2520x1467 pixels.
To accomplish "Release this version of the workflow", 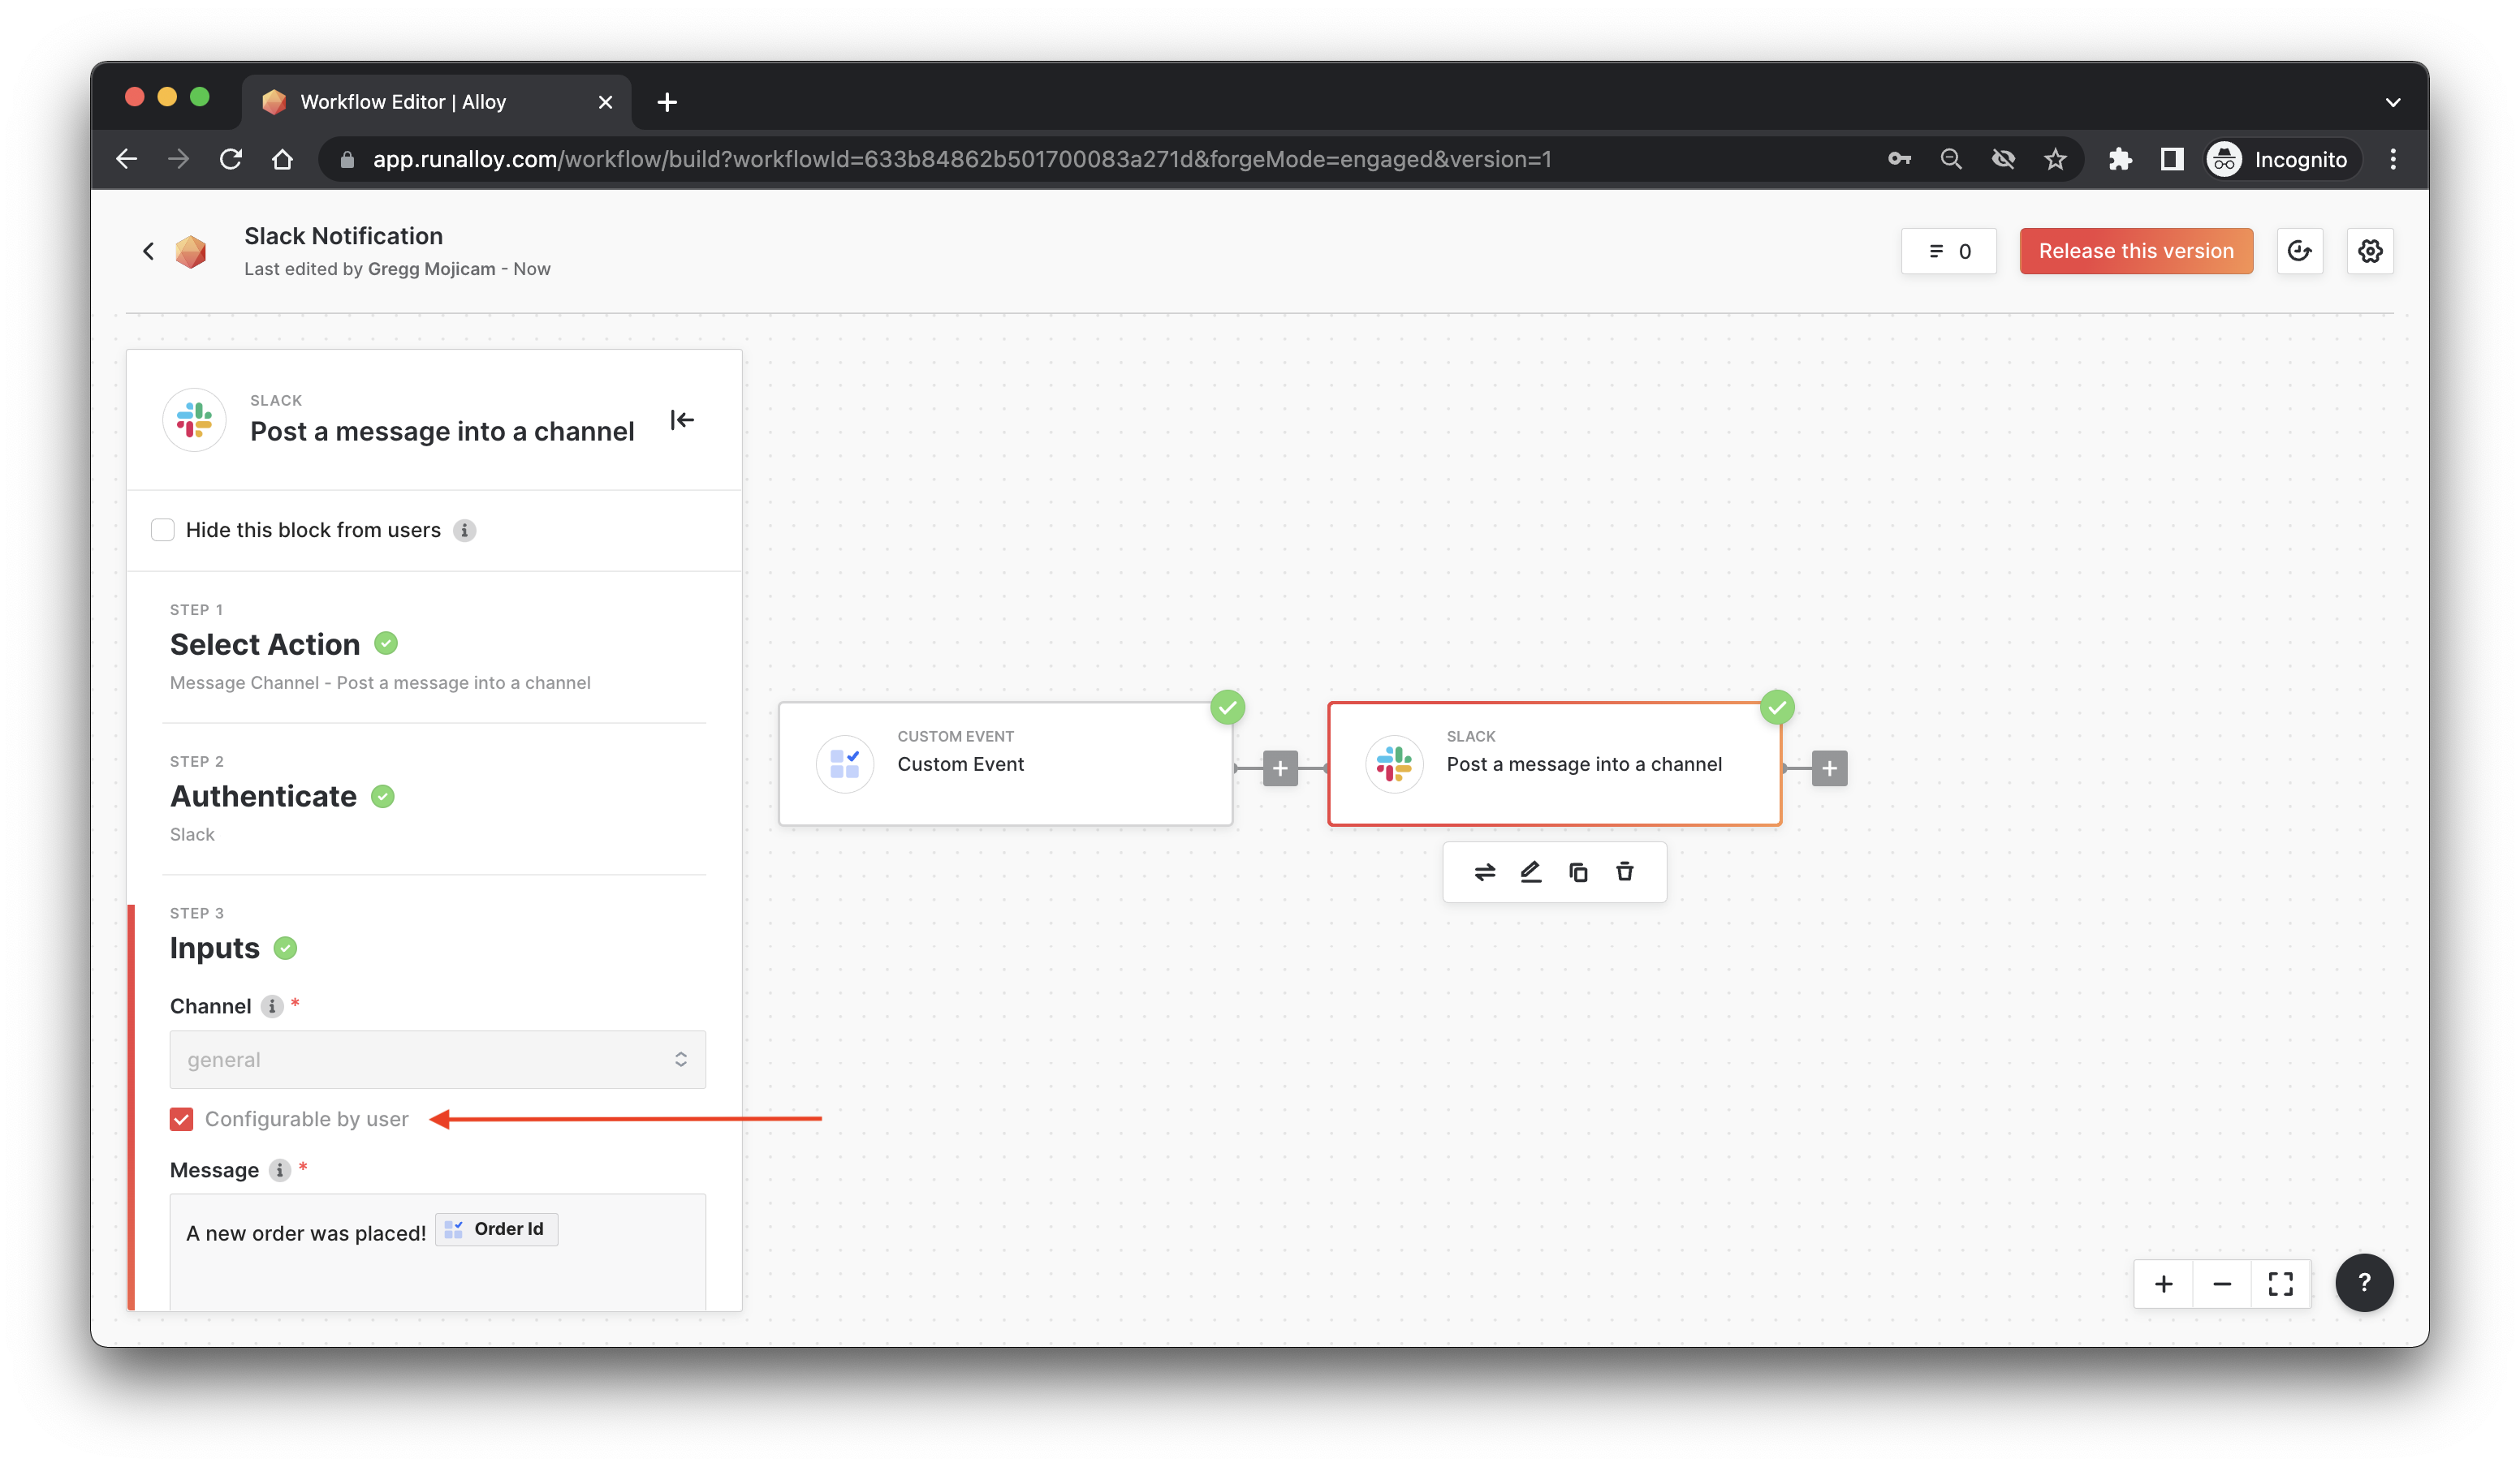I will pyautogui.click(x=2135, y=251).
